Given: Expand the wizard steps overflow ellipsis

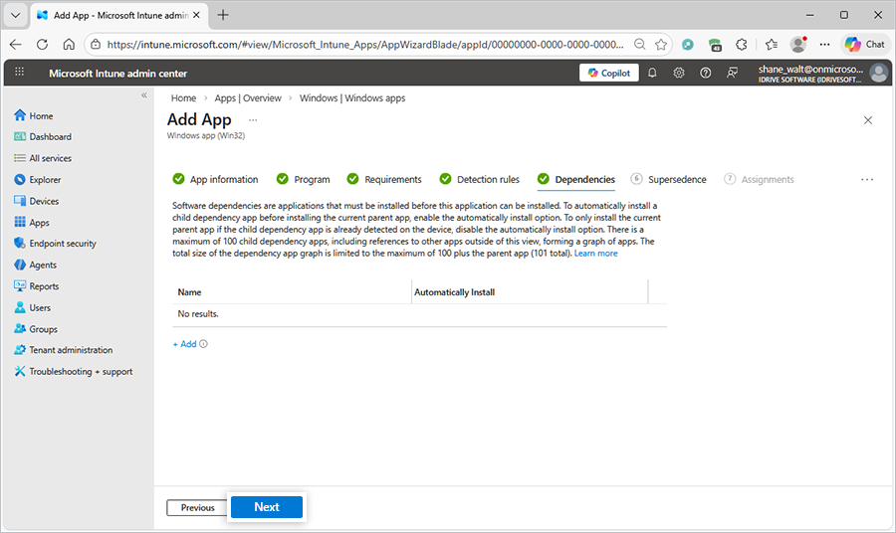Looking at the screenshot, I should (x=866, y=180).
